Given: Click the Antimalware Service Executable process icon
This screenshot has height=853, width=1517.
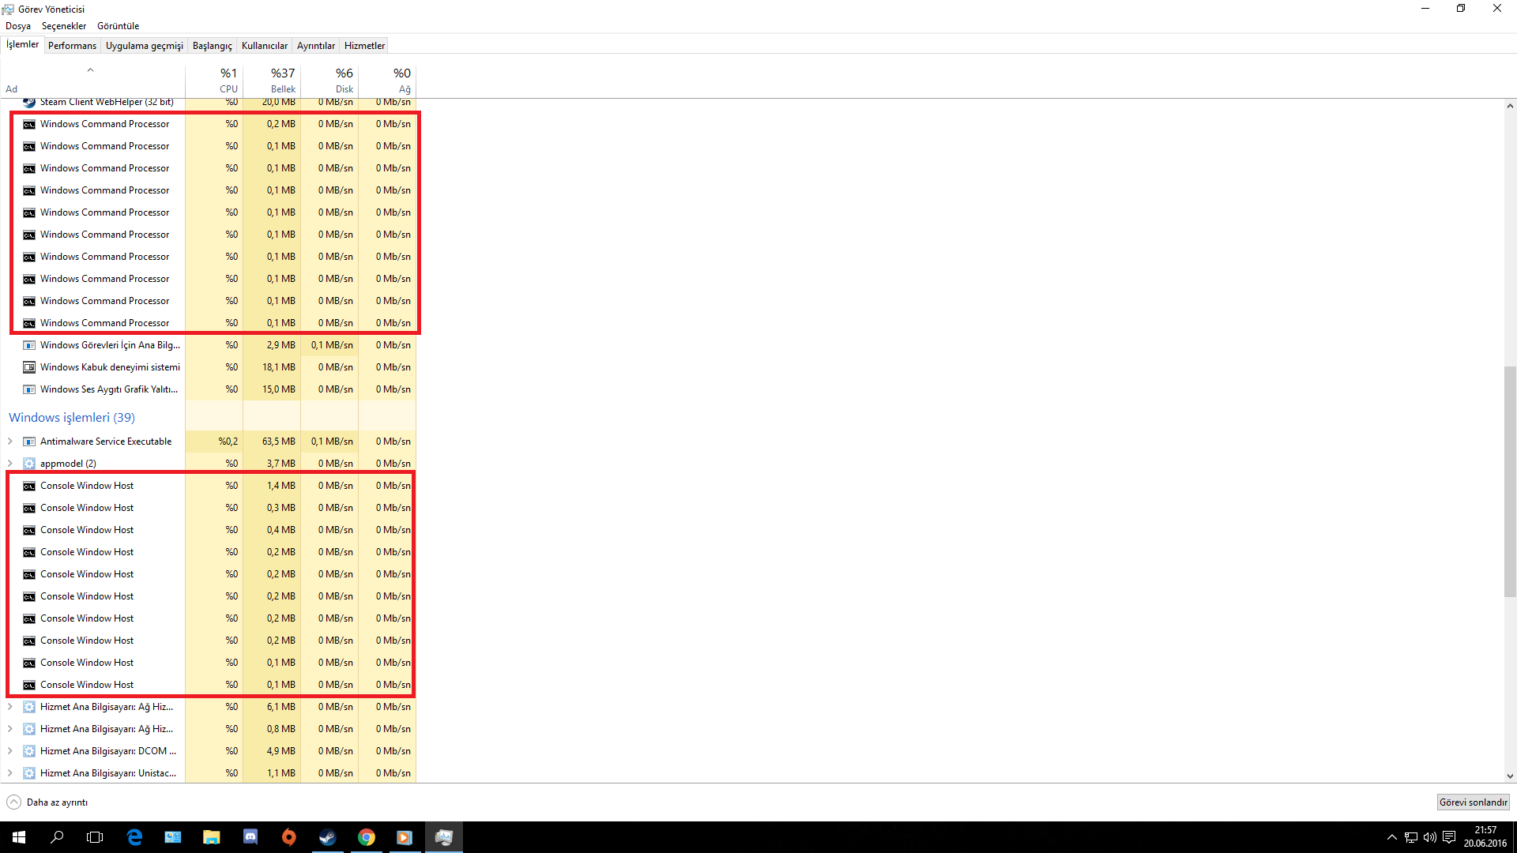Looking at the screenshot, I should click(29, 442).
